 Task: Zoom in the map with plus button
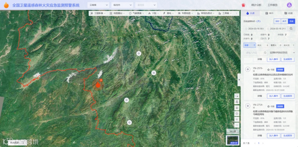(x=237, y=119)
